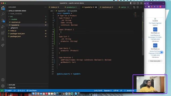
Task: Click the Synchronize Changes icon in status bar
Action: (15, 91)
